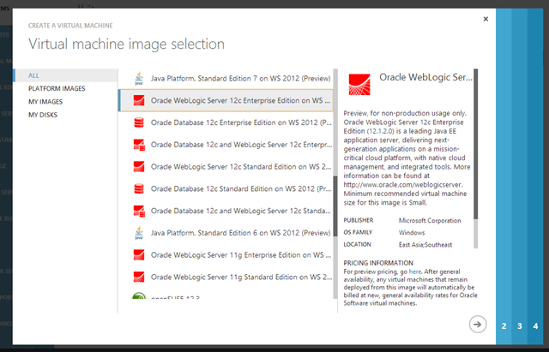Select the ALL image category
549x352 pixels.
(65, 75)
